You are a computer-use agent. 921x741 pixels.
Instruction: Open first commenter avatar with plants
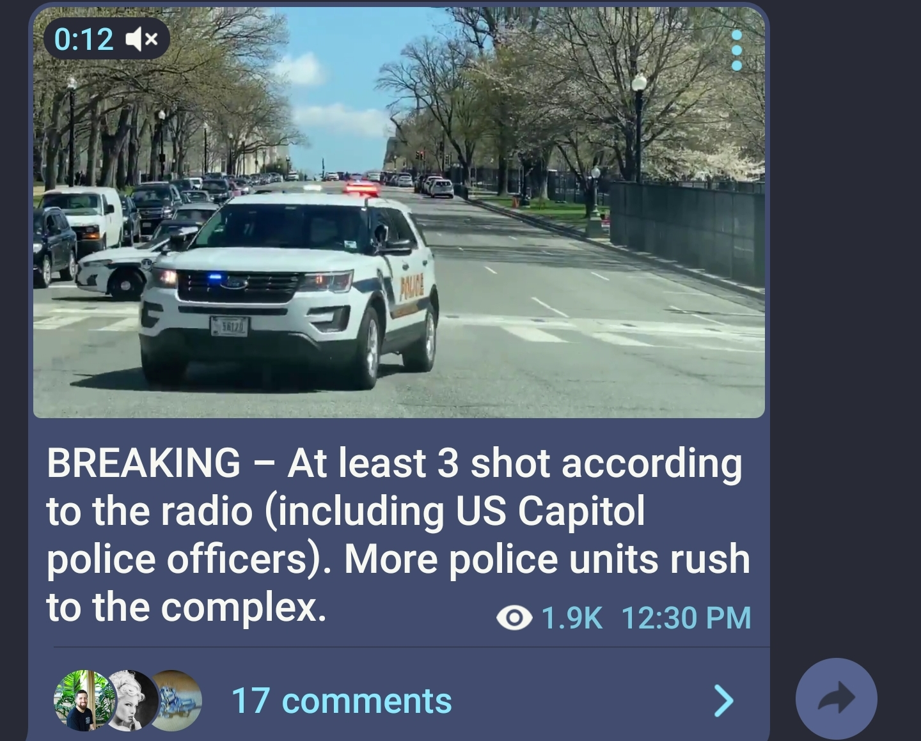pyautogui.click(x=83, y=701)
